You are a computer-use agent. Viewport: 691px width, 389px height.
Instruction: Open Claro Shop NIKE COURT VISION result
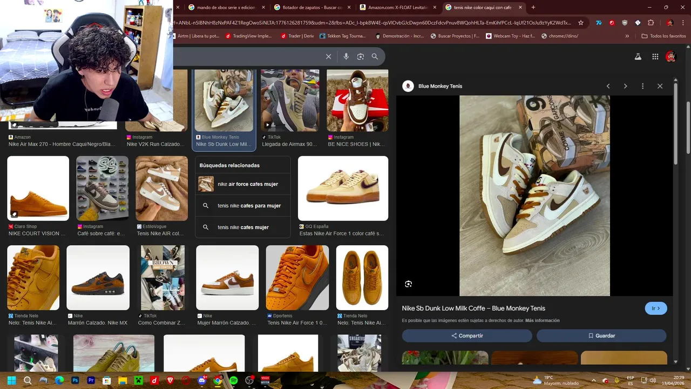[x=38, y=197]
